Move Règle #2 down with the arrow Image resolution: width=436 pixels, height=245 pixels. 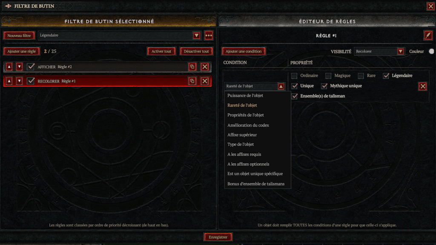click(x=19, y=67)
